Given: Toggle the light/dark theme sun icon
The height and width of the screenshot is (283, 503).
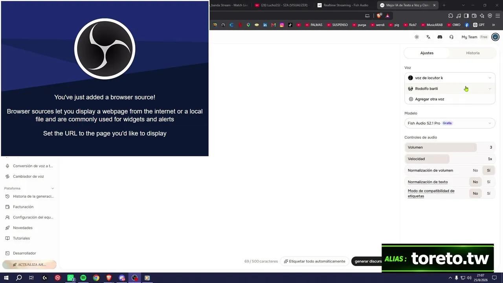Looking at the screenshot, I should coord(417,37).
